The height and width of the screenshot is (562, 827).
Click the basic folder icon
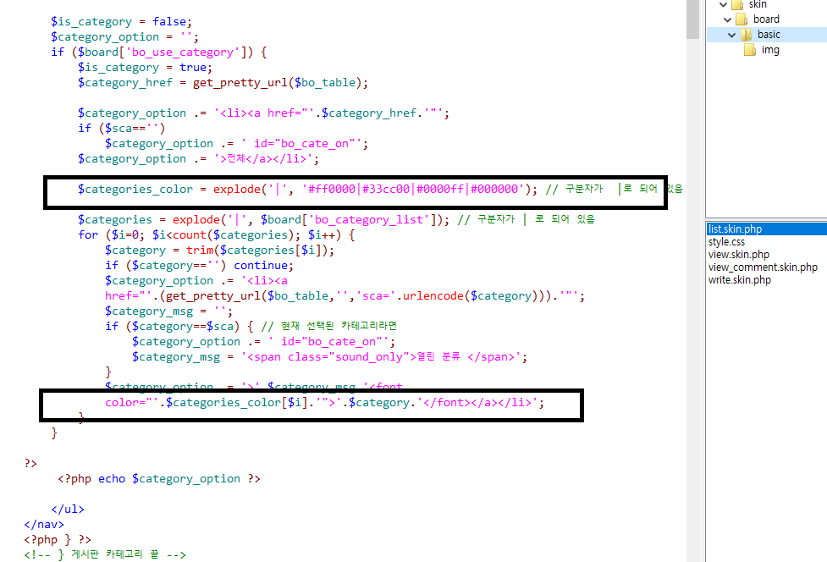pyautogui.click(x=746, y=35)
